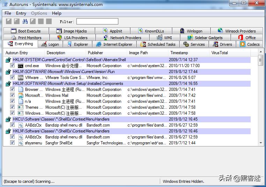Open the Help menu
The width and height of the screenshot is (266, 187).
pyautogui.click(x=57, y=13)
